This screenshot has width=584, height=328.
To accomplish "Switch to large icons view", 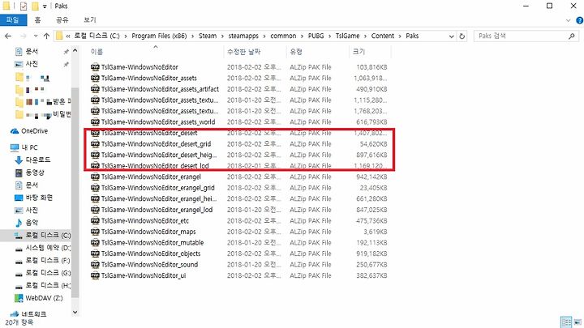I will click(578, 322).
